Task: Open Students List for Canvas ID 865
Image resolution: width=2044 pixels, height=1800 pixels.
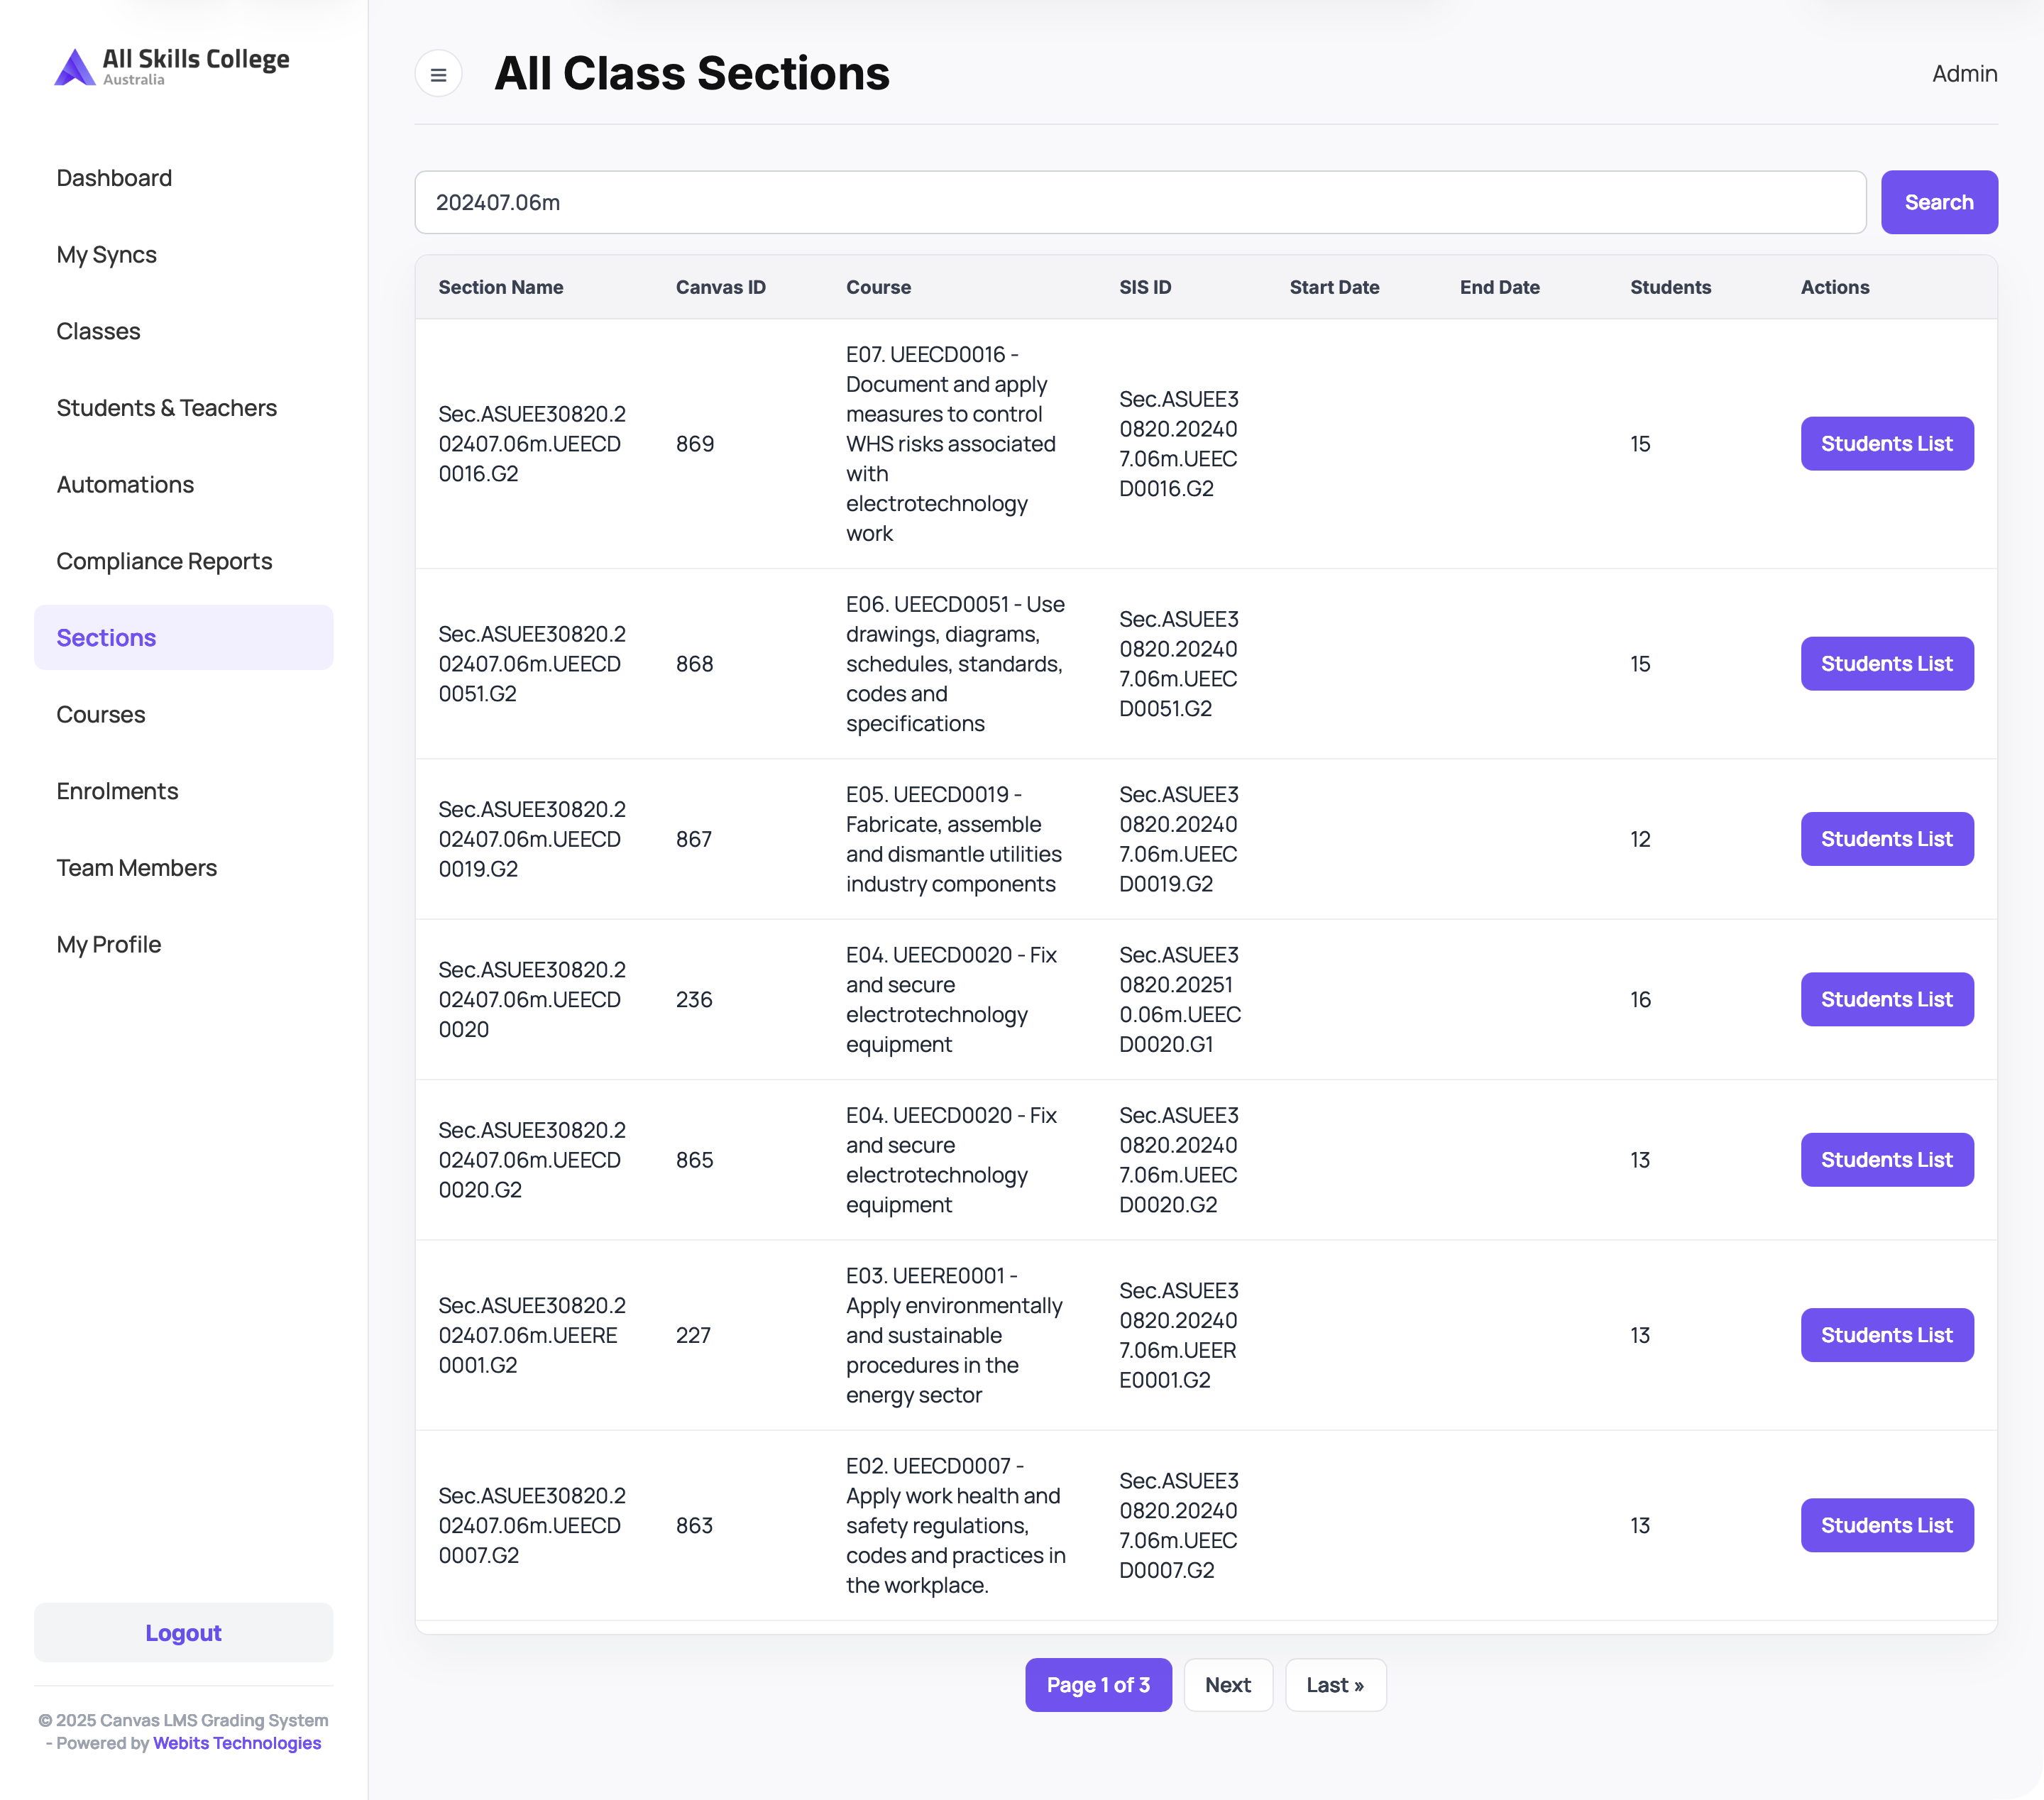Action: [1887, 1160]
